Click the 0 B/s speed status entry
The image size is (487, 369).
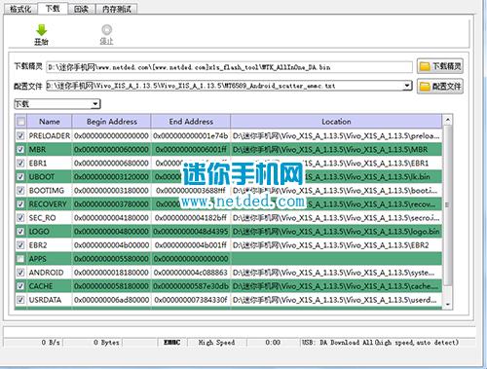(x=51, y=342)
